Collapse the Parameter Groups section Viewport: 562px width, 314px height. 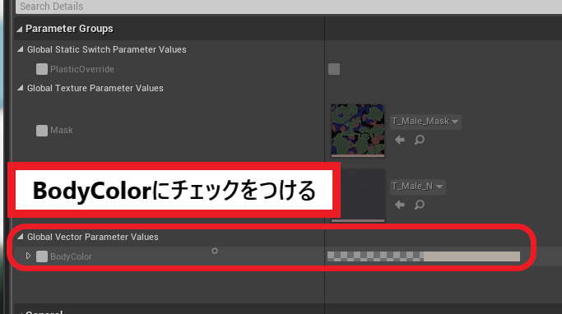[x=20, y=29]
